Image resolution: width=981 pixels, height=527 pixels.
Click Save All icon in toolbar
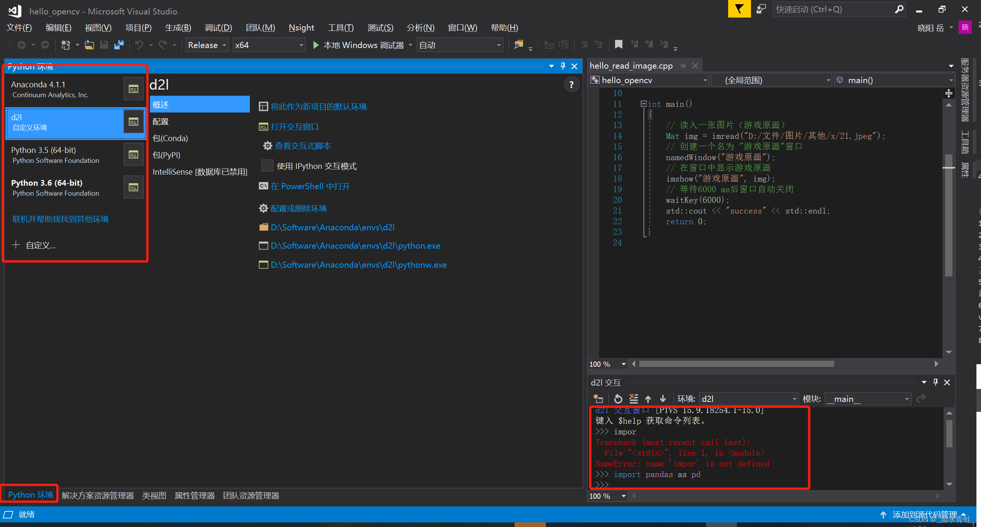coord(119,45)
